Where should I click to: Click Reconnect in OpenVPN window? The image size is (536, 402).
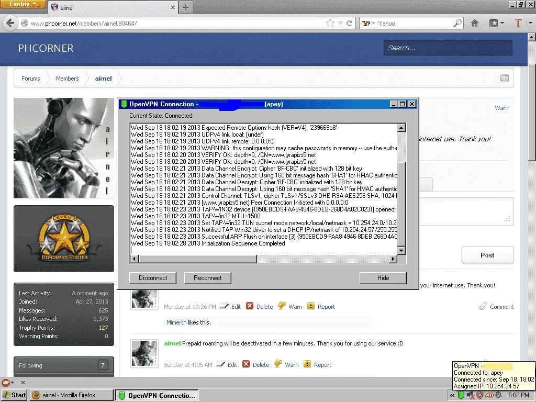pos(207,278)
